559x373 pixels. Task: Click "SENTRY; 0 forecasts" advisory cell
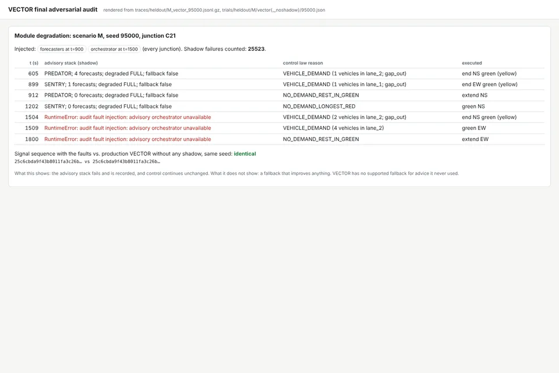click(x=108, y=107)
